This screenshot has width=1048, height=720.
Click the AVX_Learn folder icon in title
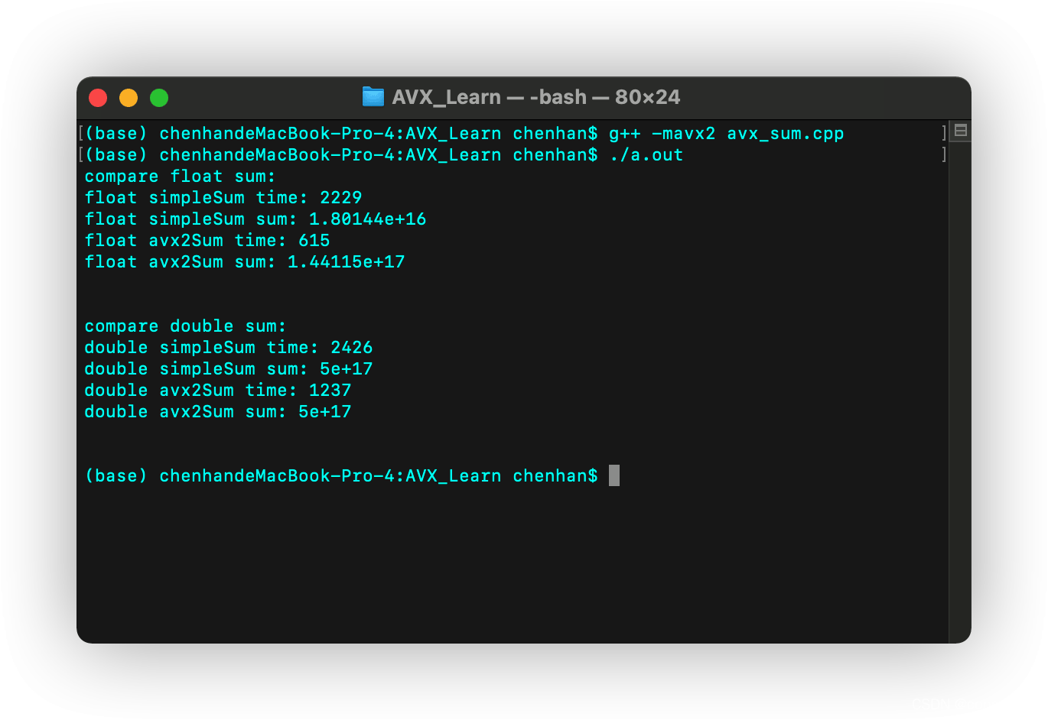[373, 97]
